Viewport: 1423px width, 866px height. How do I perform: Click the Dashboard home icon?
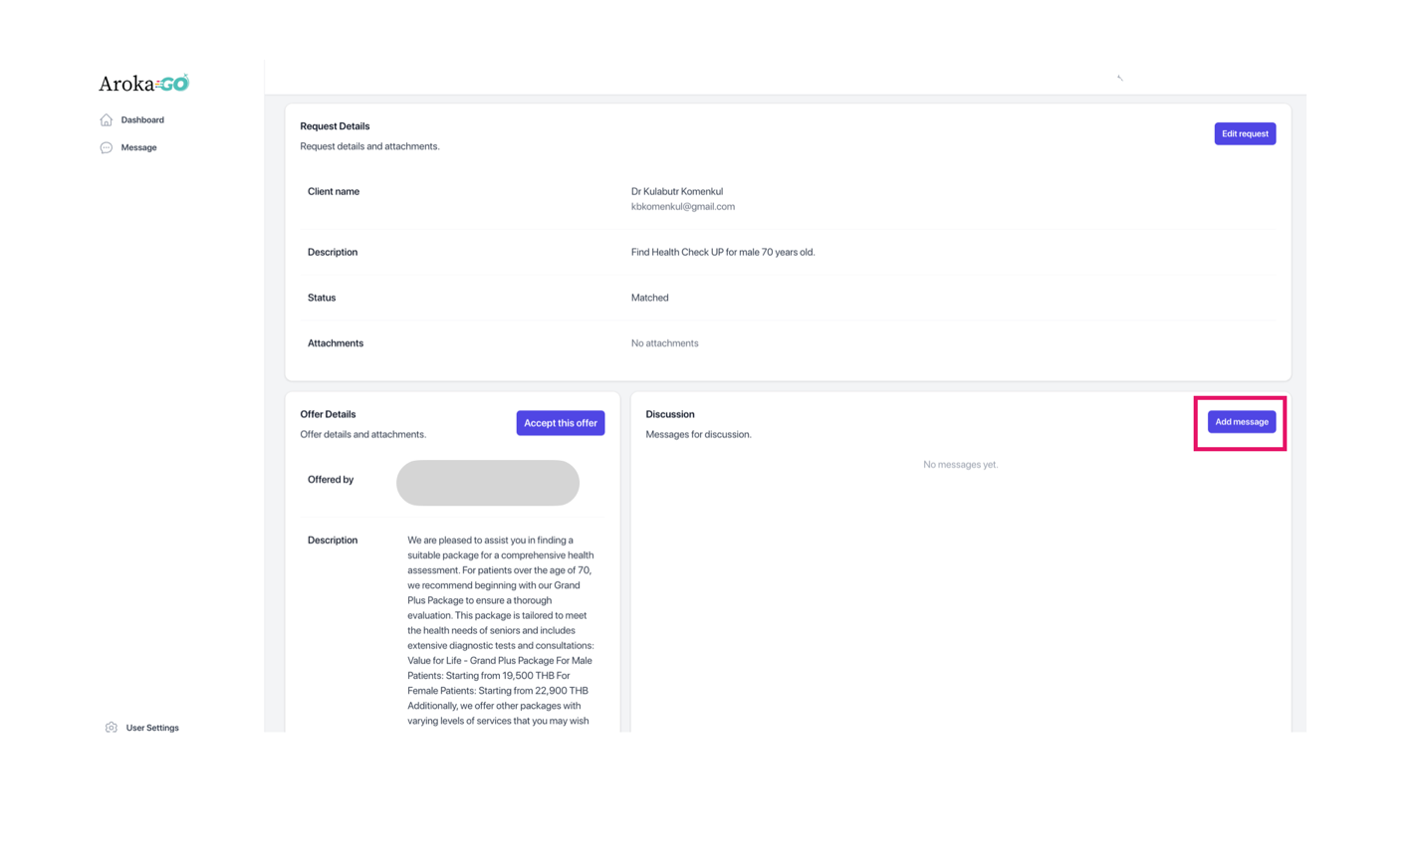(x=107, y=120)
